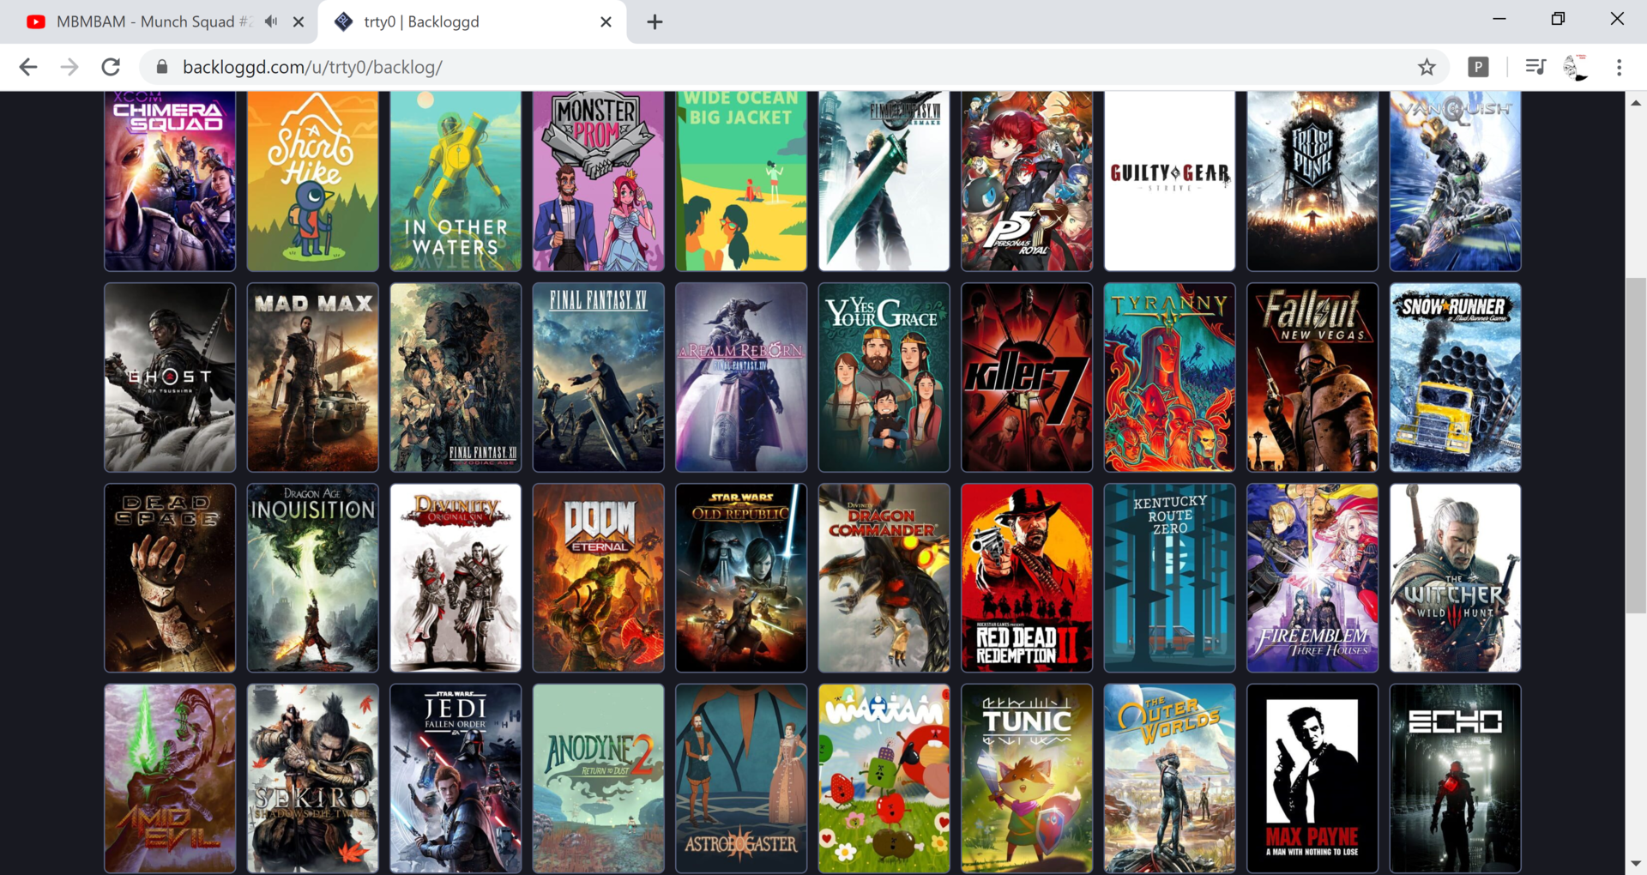Mute the MBMBAM tab audio speaker icon
Viewport: 1647px width, 875px height.
271,21
